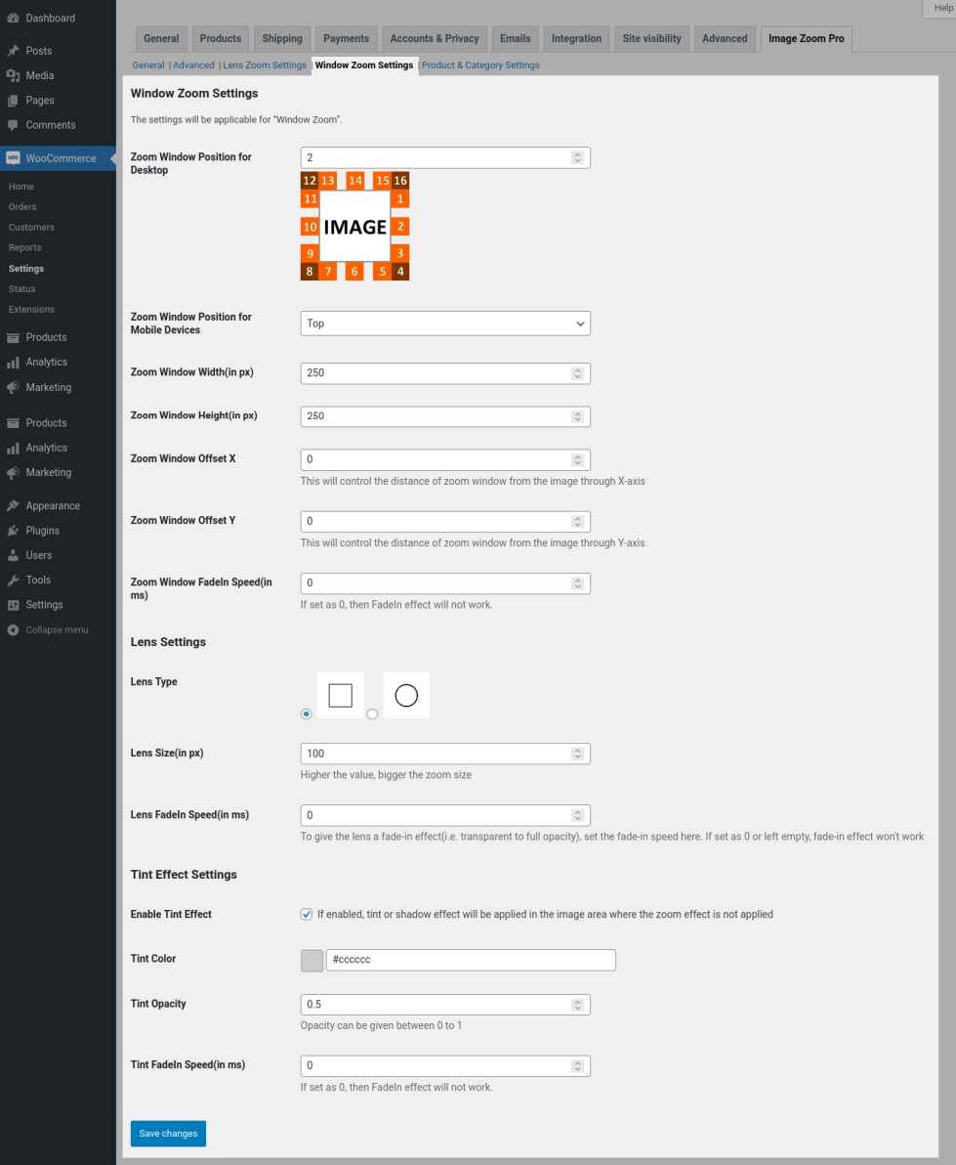The image size is (956, 1165).
Task: Select position 6 in the zoom position diagram
Action: tap(354, 271)
